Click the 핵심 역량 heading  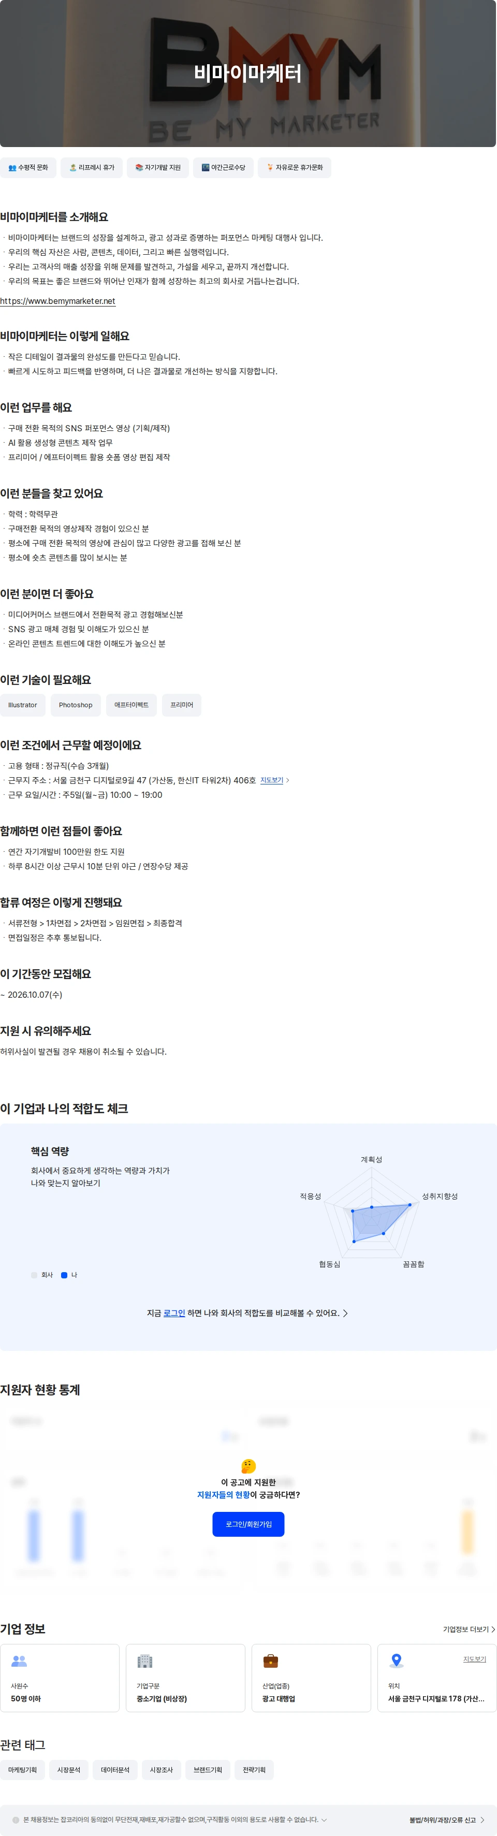click(50, 1151)
